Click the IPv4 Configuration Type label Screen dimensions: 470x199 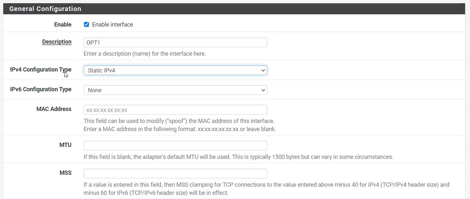click(41, 70)
